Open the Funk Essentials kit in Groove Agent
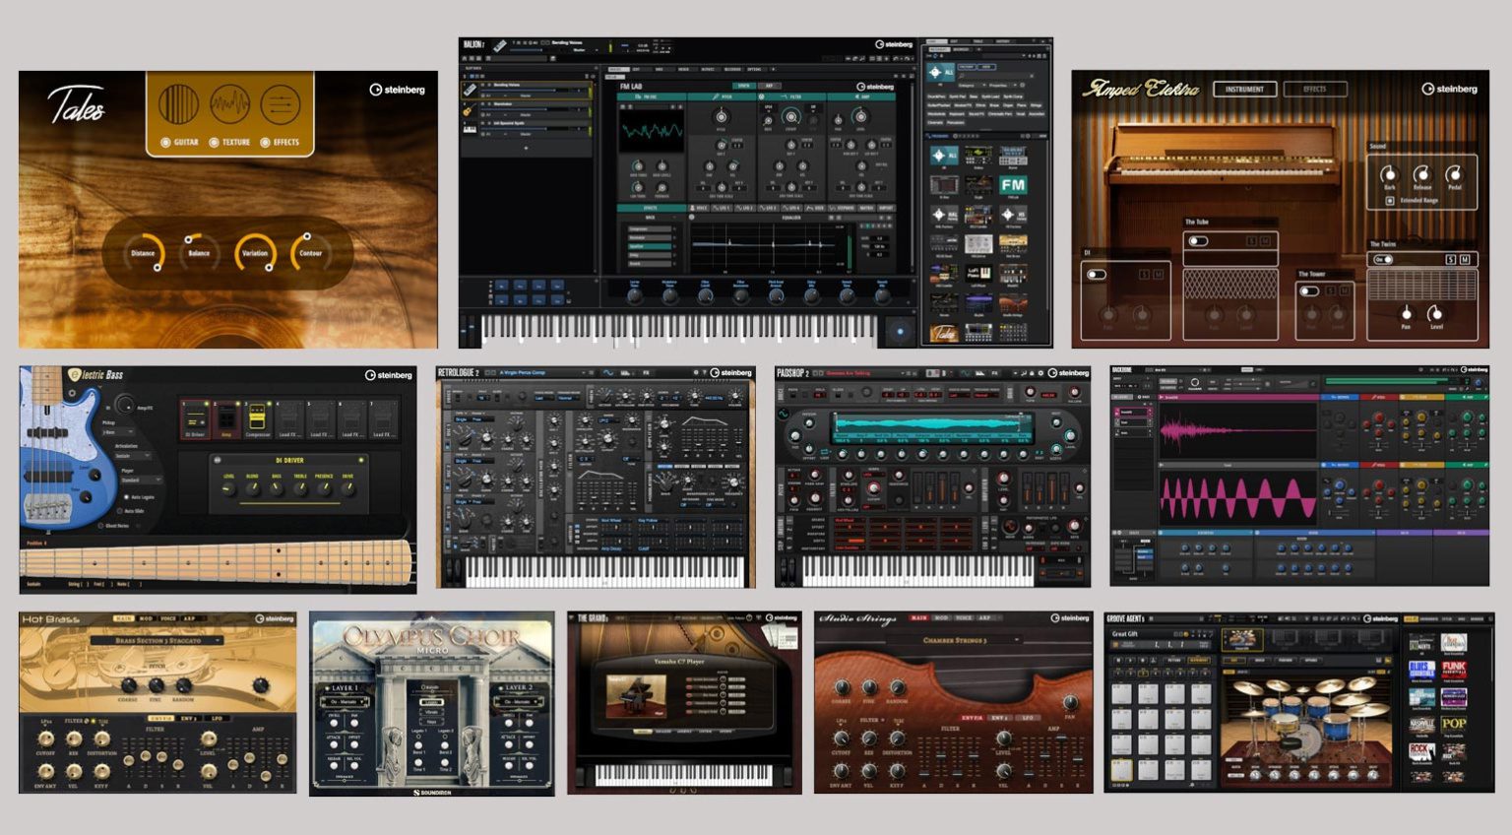This screenshot has height=835, width=1512. click(x=1454, y=668)
